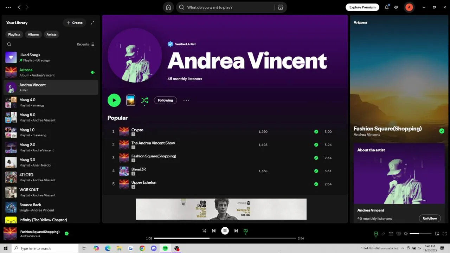Open the Spotify taskbar icon
The height and width of the screenshot is (253, 450).
(165, 248)
